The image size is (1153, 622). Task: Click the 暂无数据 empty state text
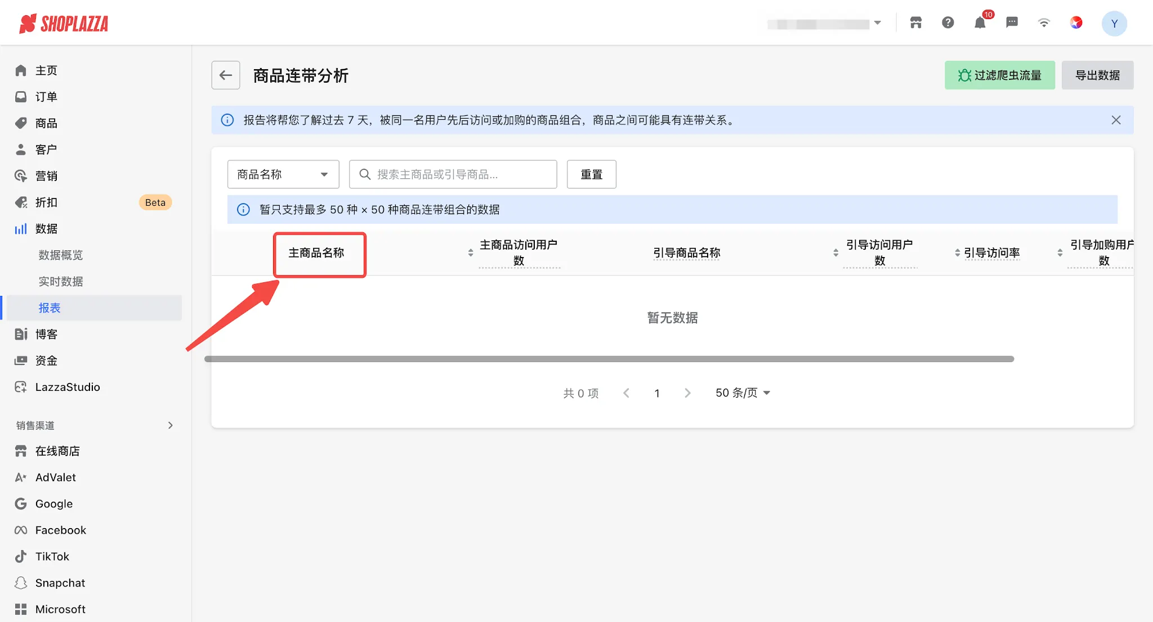pos(672,318)
